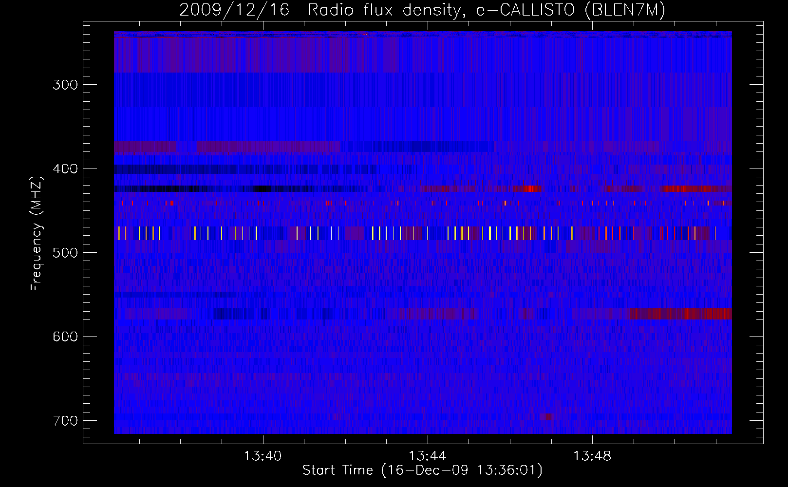Click the 500 frequency tick label
788x487 pixels.
tap(65, 252)
